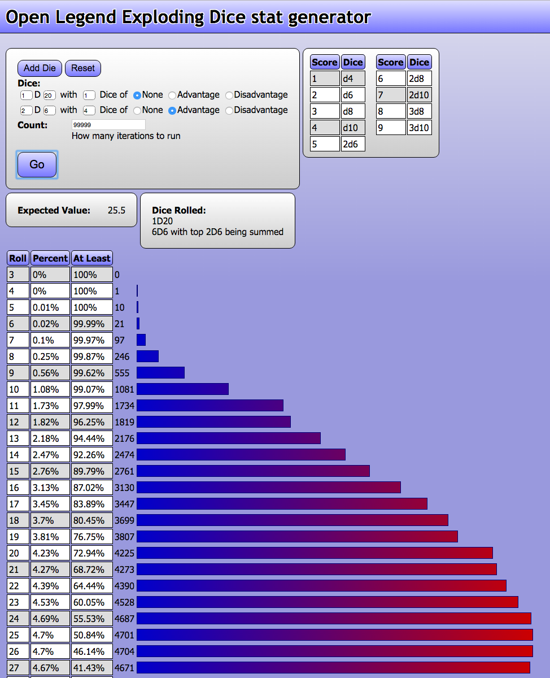Edit advantage dice count field showing 4

coord(89,110)
